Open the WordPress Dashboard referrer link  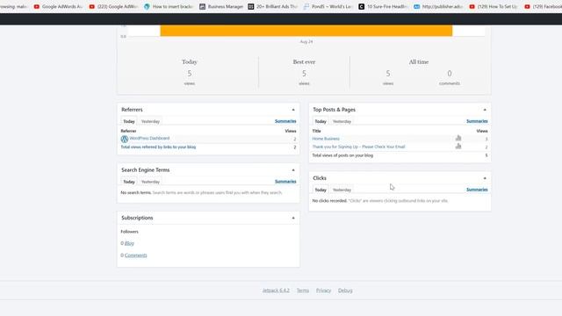click(x=149, y=138)
